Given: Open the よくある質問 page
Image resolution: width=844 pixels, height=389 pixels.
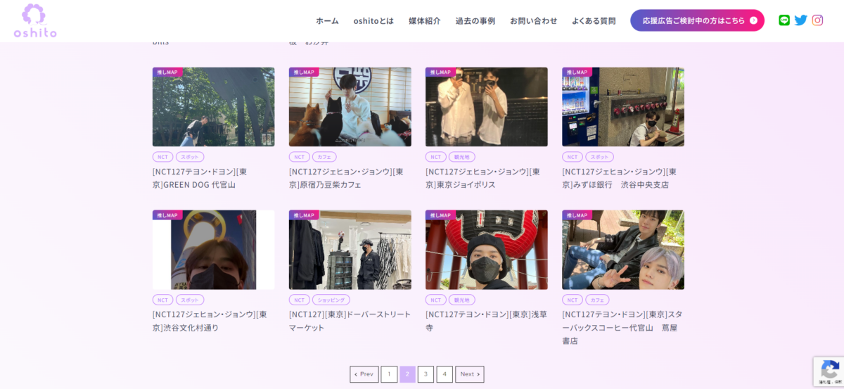Looking at the screenshot, I should (x=594, y=20).
